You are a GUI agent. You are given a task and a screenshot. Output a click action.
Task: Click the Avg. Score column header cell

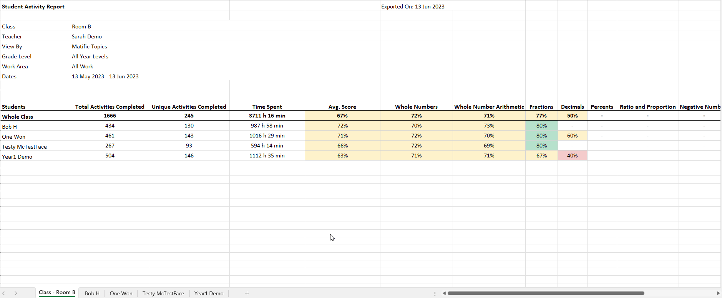342,107
